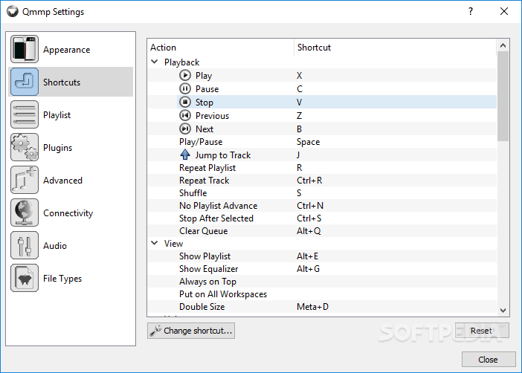Select the Audio label in sidebar
This screenshot has height=373, width=522.
[55, 245]
